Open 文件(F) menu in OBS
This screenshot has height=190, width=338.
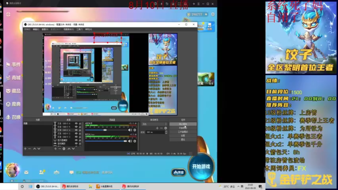coord(27,29)
